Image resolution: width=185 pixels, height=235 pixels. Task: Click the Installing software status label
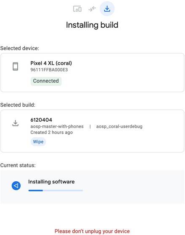[x=51, y=182]
